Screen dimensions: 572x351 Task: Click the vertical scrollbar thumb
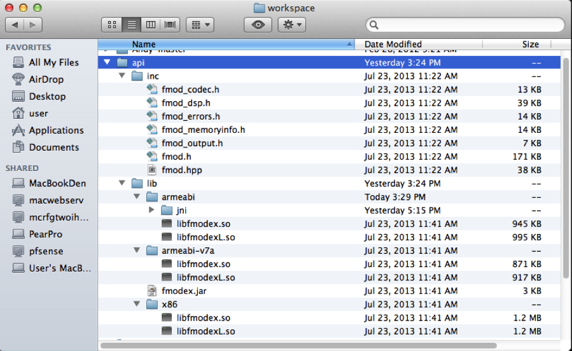(566, 168)
